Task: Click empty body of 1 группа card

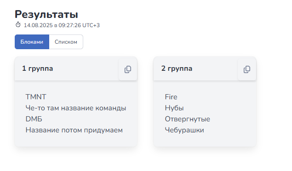Action: [x=76, y=141]
